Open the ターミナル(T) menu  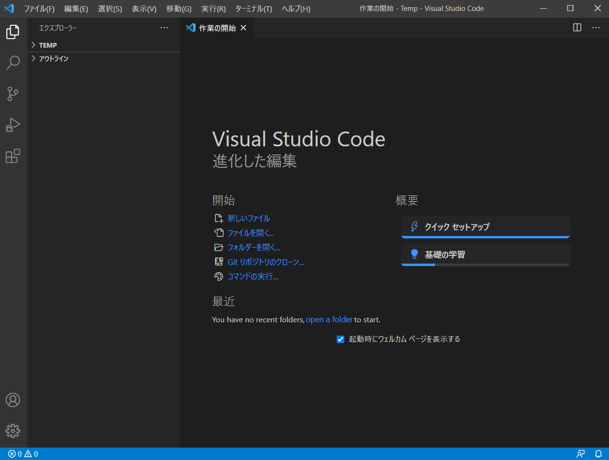(x=254, y=9)
